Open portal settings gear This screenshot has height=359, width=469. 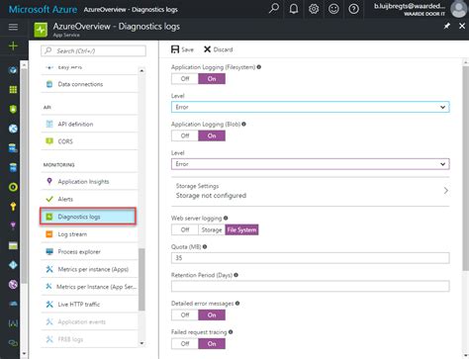pyautogui.click(x=314, y=9)
